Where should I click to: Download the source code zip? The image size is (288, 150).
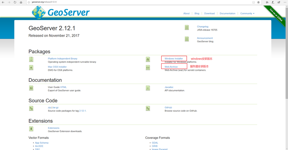[x=49, y=108]
